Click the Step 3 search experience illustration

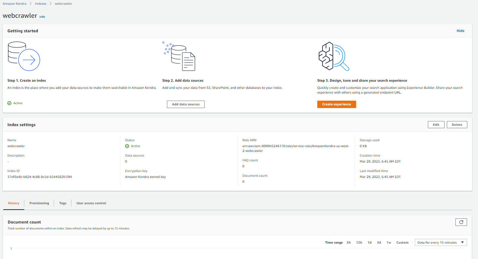(334, 56)
